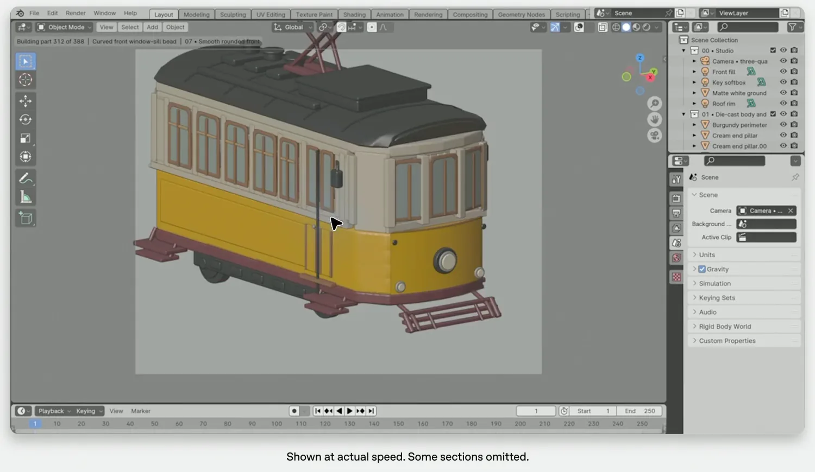Play the animation forward
The height and width of the screenshot is (472, 815).
click(x=350, y=411)
